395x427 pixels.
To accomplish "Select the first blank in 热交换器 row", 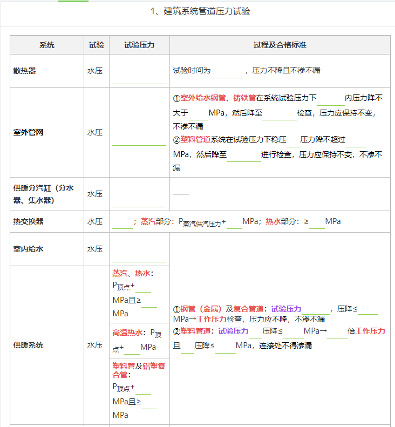I will (x=122, y=223).
